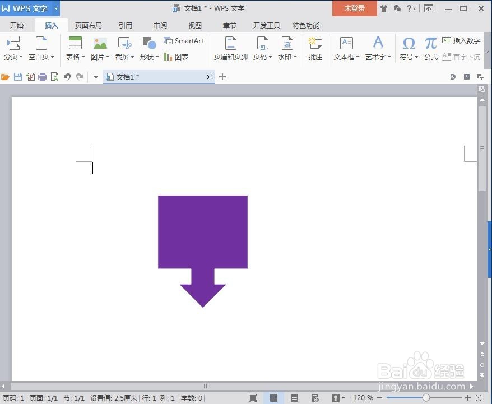The width and height of the screenshot is (492, 404).
Task: Start a screenshot with 截屏 icon
Action: 124,43
